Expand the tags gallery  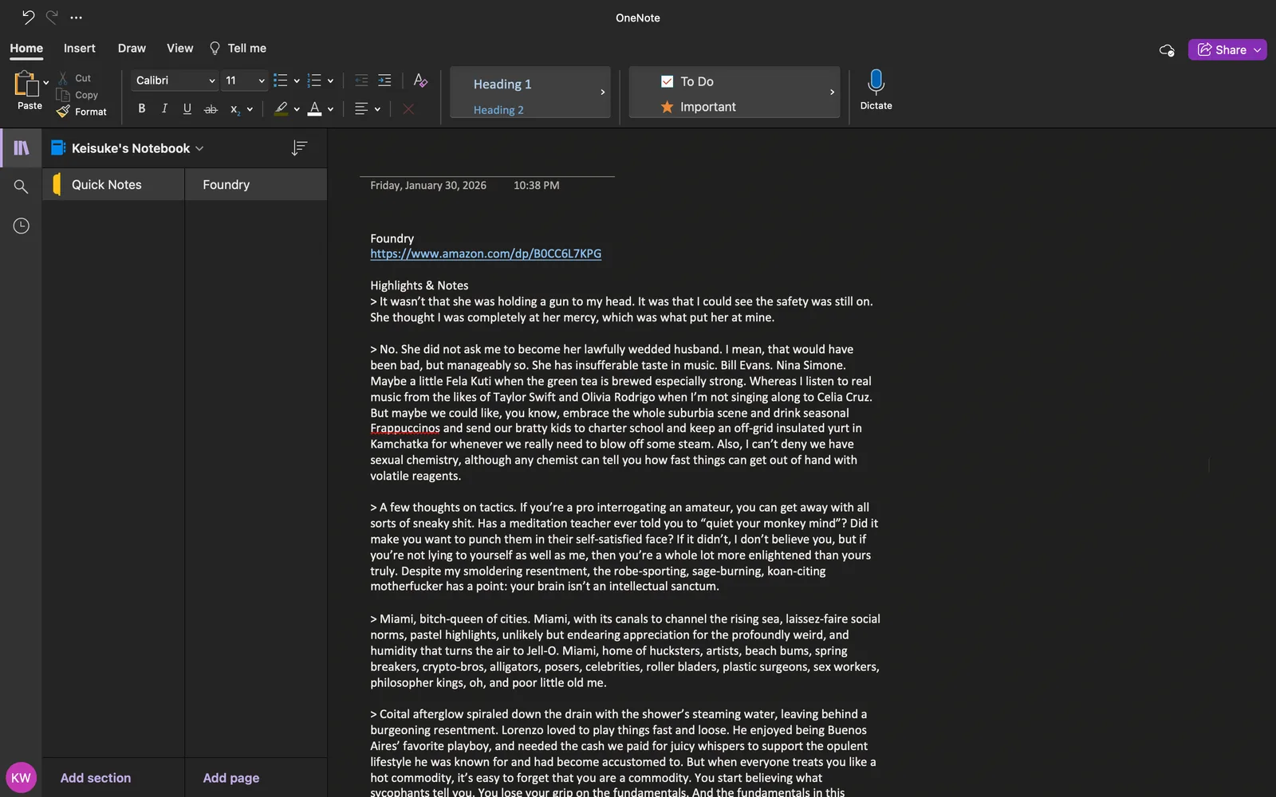(x=832, y=92)
